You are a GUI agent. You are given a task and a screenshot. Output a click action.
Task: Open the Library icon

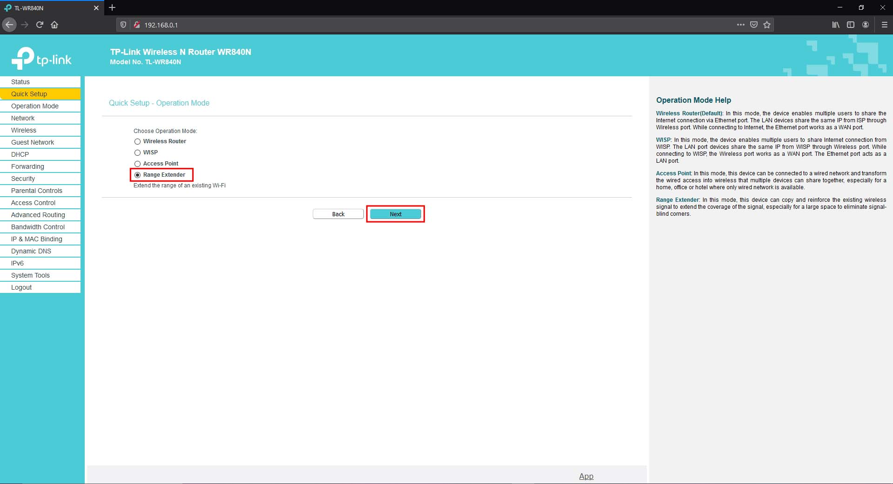pos(836,25)
